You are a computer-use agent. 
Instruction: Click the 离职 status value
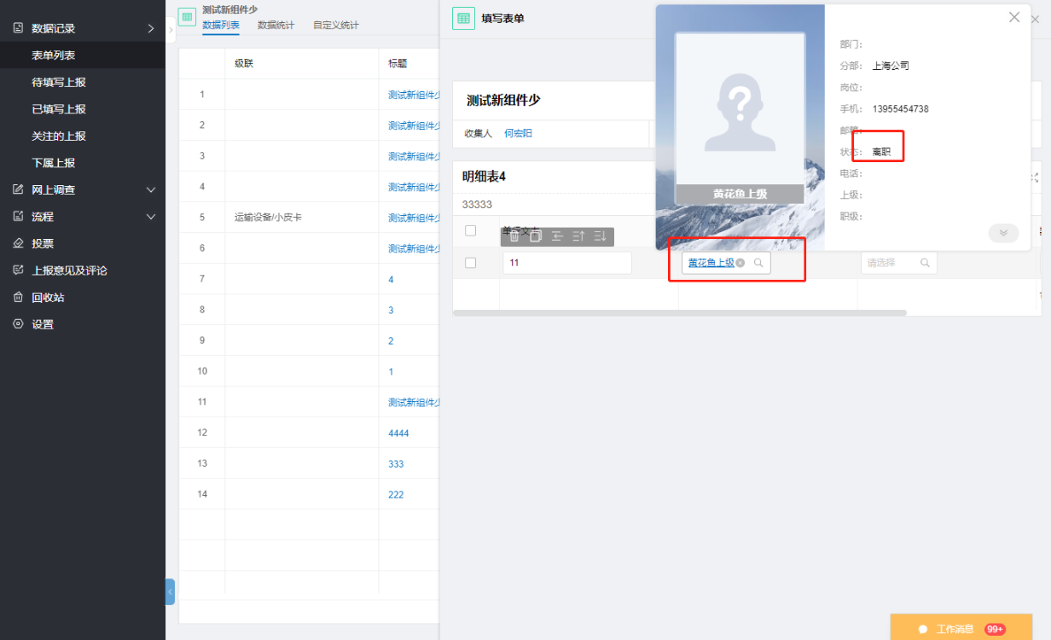tap(881, 152)
